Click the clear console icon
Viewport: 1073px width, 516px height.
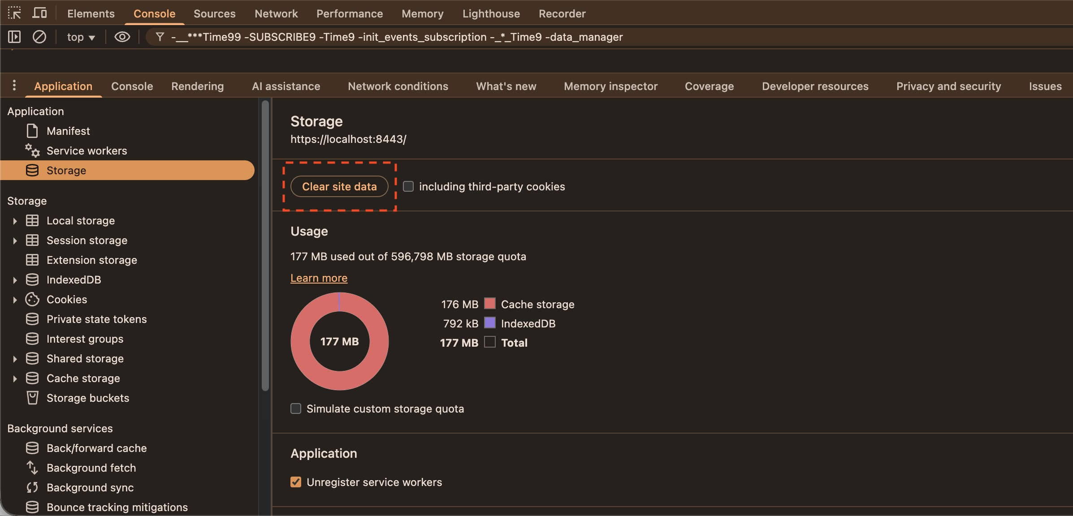[39, 37]
